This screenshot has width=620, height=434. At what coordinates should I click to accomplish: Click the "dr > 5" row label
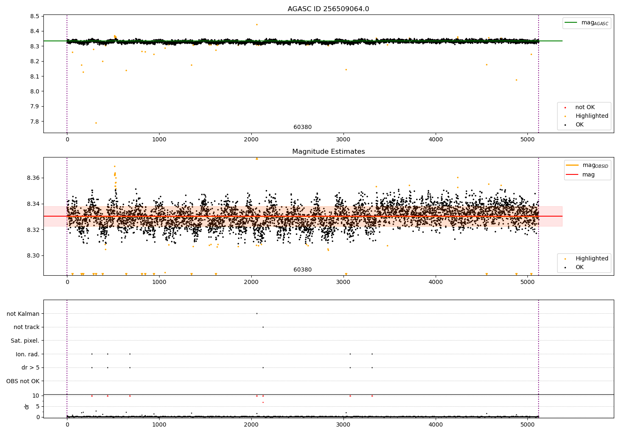pos(31,368)
